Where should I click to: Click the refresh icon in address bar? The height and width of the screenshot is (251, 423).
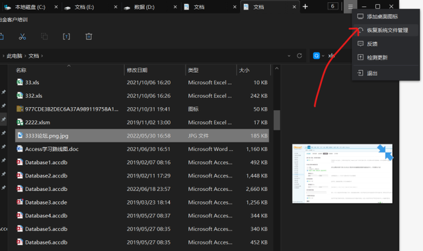tap(299, 56)
